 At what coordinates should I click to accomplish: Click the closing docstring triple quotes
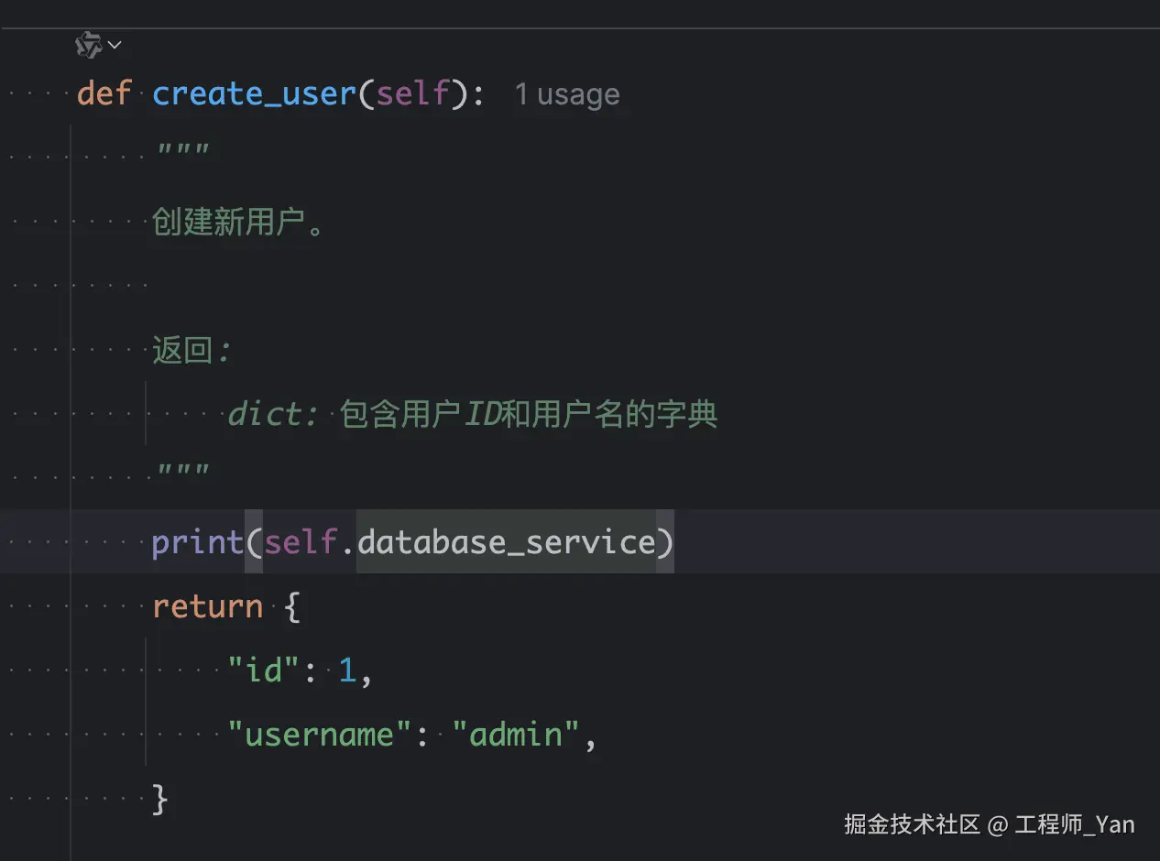182,473
